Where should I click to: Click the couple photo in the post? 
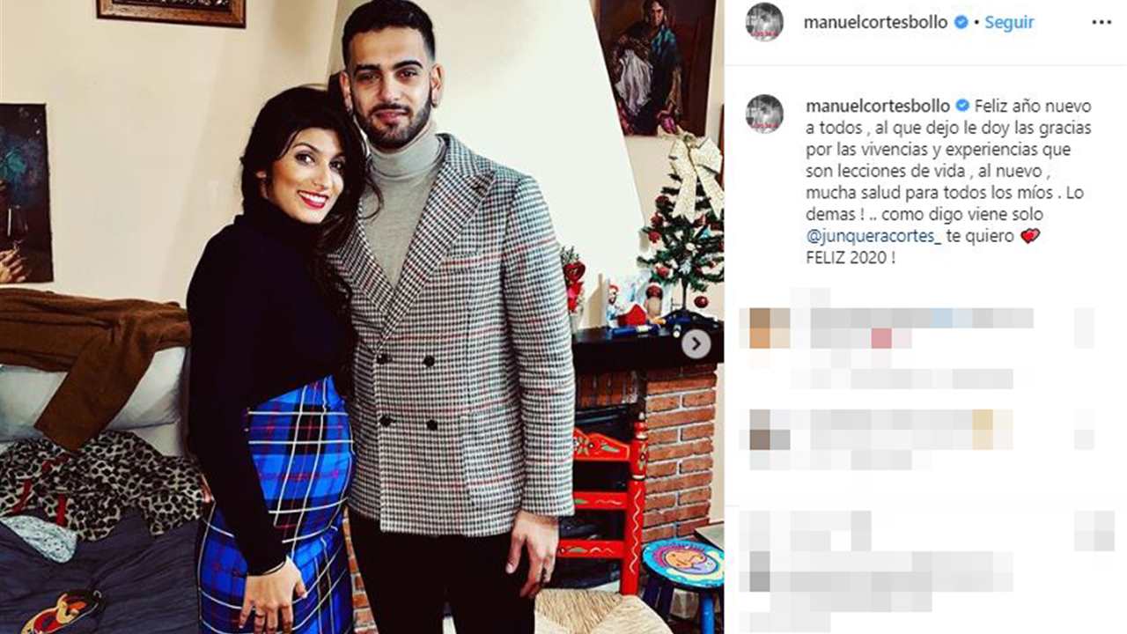362,317
